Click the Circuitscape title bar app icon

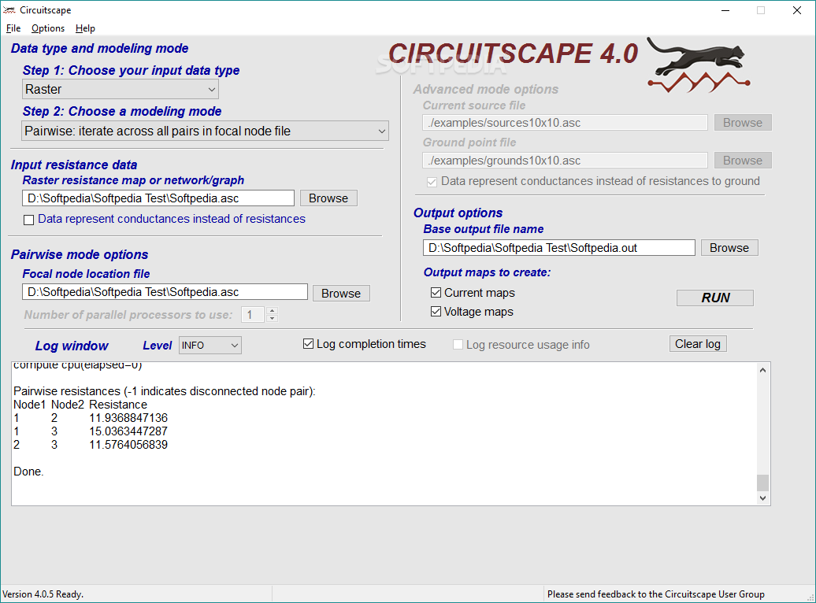(x=9, y=10)
